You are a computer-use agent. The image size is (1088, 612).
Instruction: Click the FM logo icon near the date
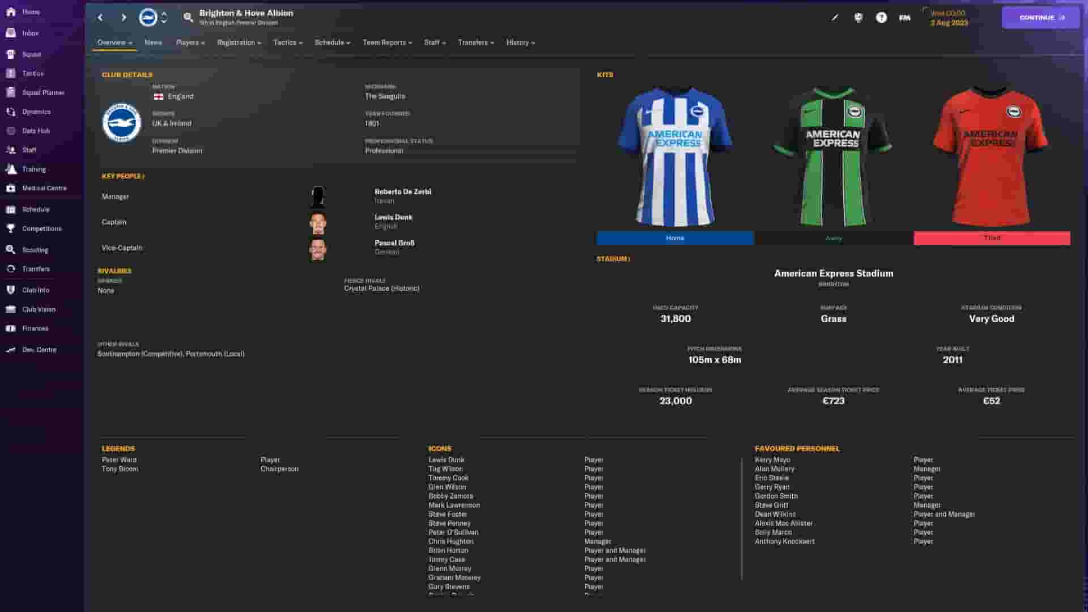pos(904,18)
